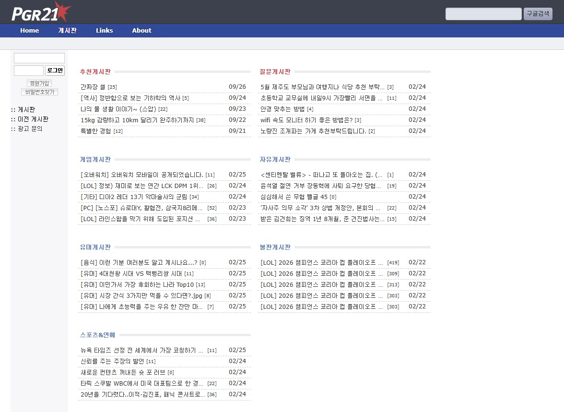
Task: Open the 유머게시판 section heading
Action: coord(95,247)
